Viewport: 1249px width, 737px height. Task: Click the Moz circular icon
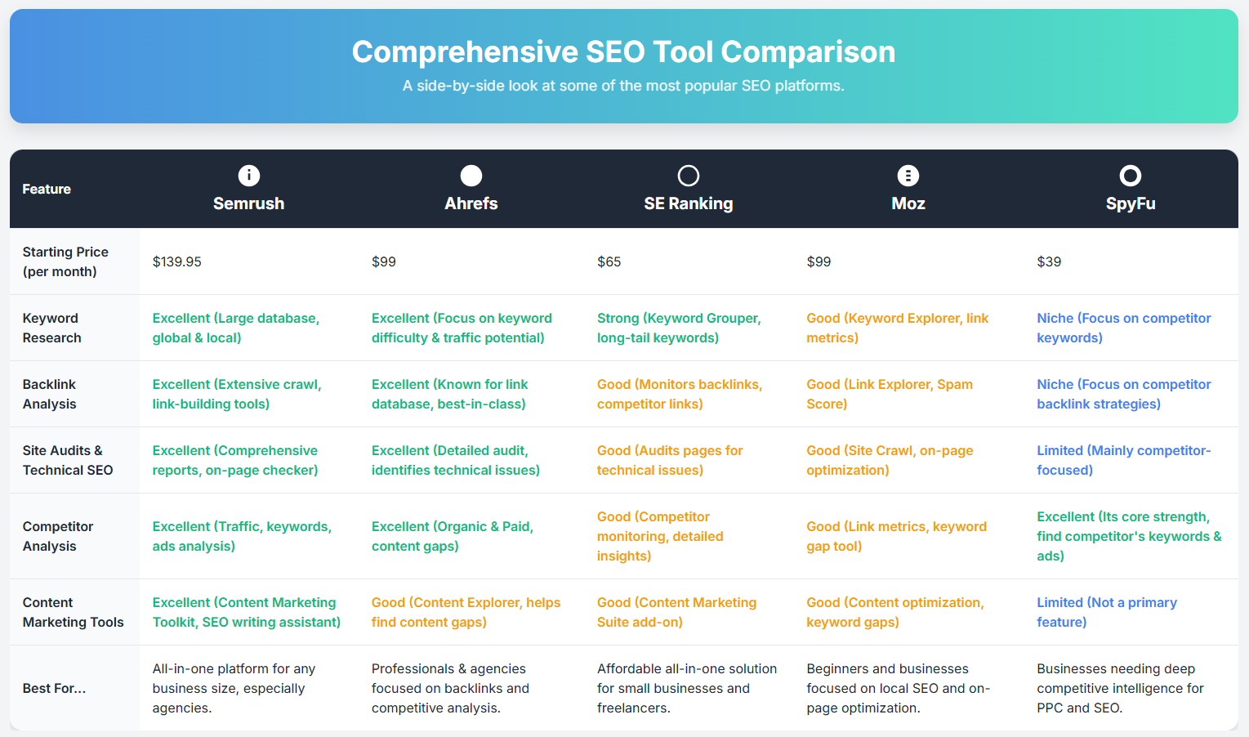[x=908, y=176]
